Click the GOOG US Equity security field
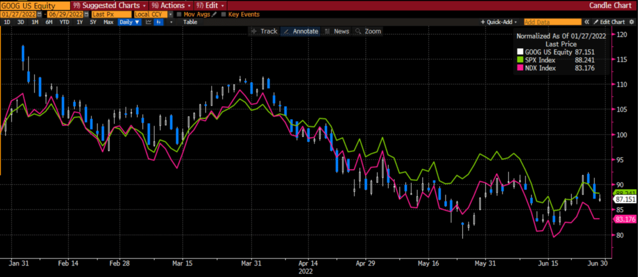Image resolution: width=638 pixels, height=277 pixels. click(x=35, y=6)
